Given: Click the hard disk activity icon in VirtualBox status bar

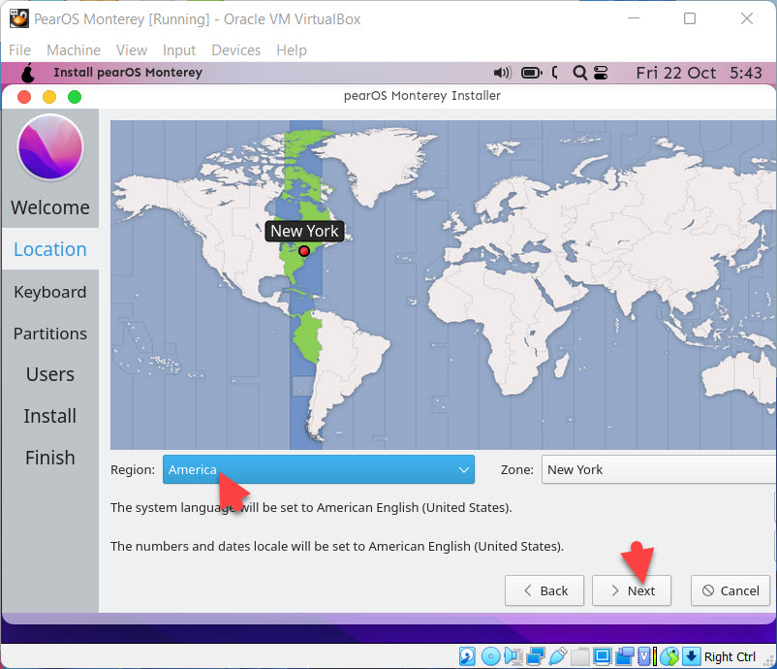Looking at the screenshot, I should pos(467,656).
